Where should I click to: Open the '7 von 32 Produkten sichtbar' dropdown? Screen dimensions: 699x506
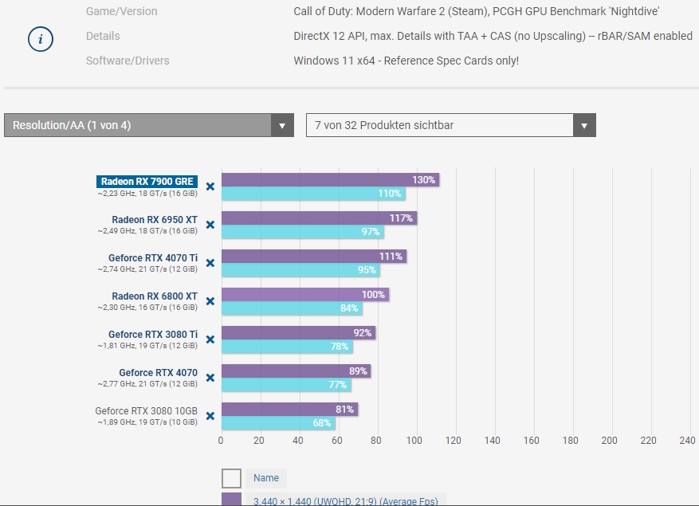[450, 125]
